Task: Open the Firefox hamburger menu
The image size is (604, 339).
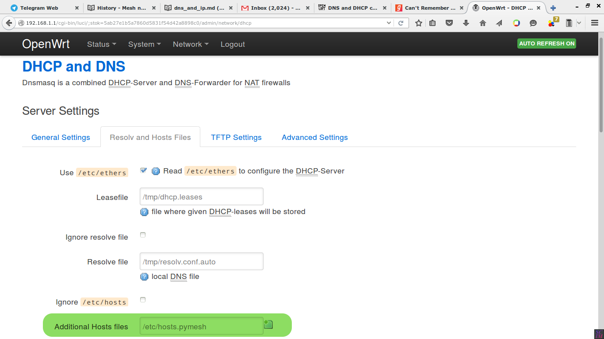Action: pos(595,23)
